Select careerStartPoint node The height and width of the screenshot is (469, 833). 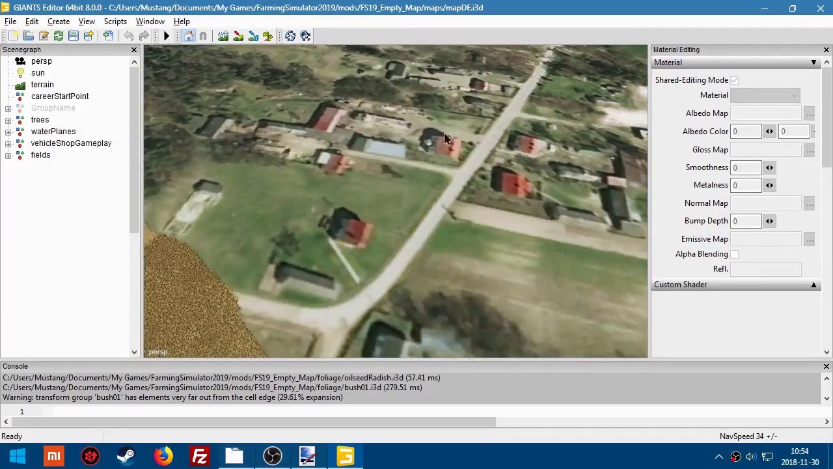(60, 96)
